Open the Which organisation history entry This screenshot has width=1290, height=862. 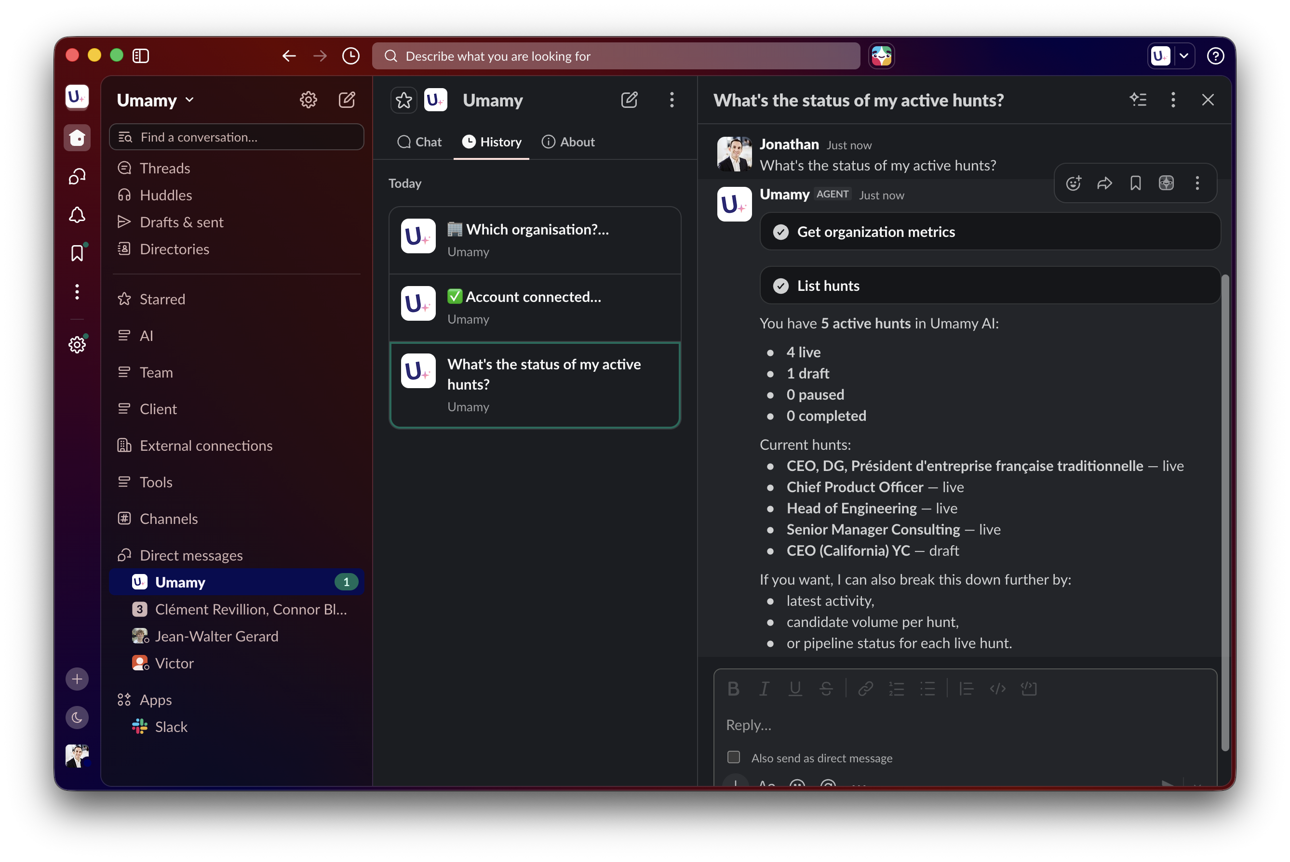tap(535, 240)
